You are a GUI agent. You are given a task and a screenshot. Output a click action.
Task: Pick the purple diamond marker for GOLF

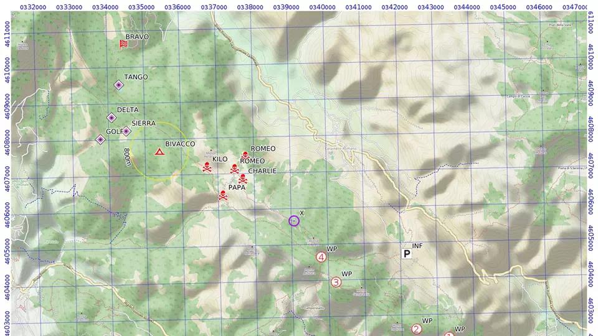[x=100, y=140]
